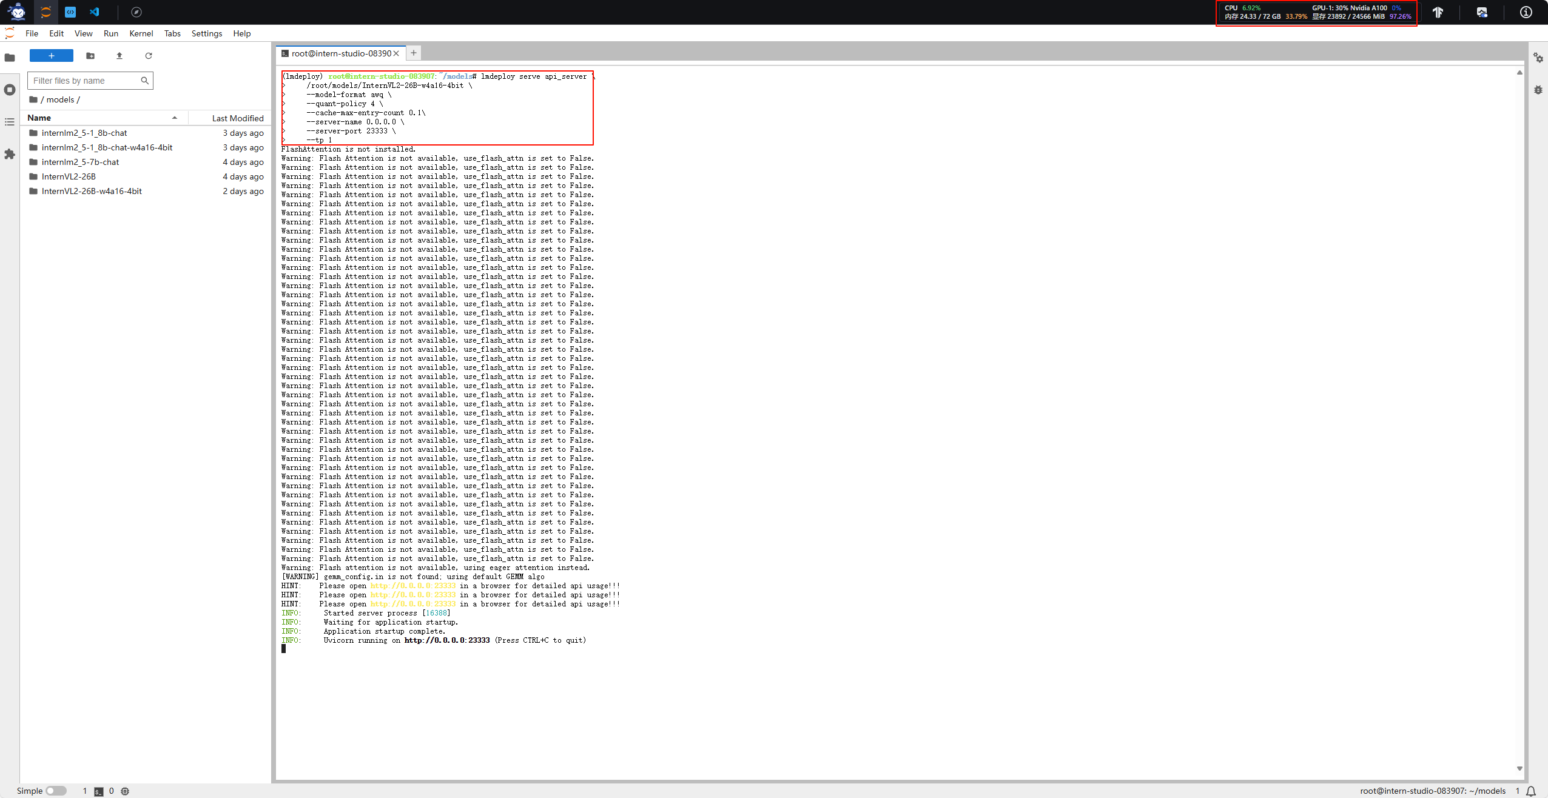1548x798 pixels.
Task: Open the table of contents sidebar
Action: click(10, 122)
